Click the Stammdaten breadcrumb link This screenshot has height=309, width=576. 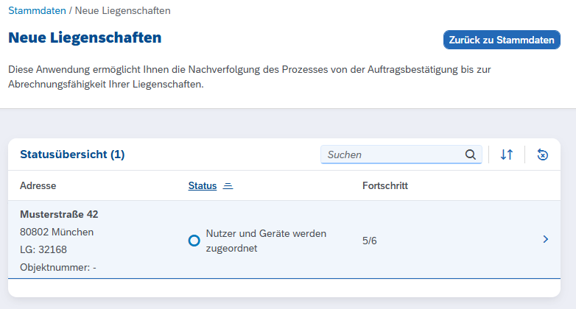tap(36, 11)
